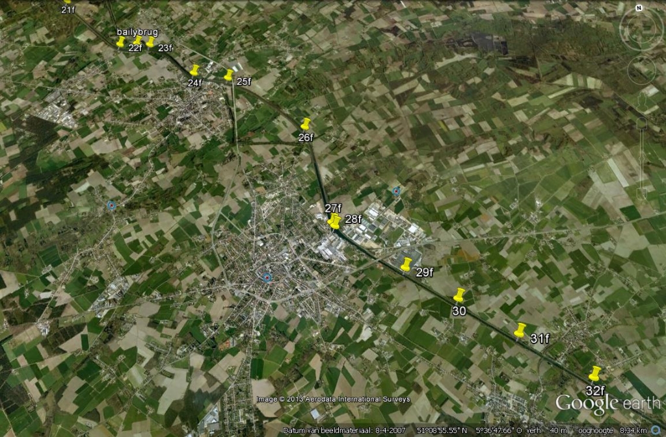The image size is (666, 437).
Task: Click the 21f yellow pushpin
Action: [x=67, y=2]
